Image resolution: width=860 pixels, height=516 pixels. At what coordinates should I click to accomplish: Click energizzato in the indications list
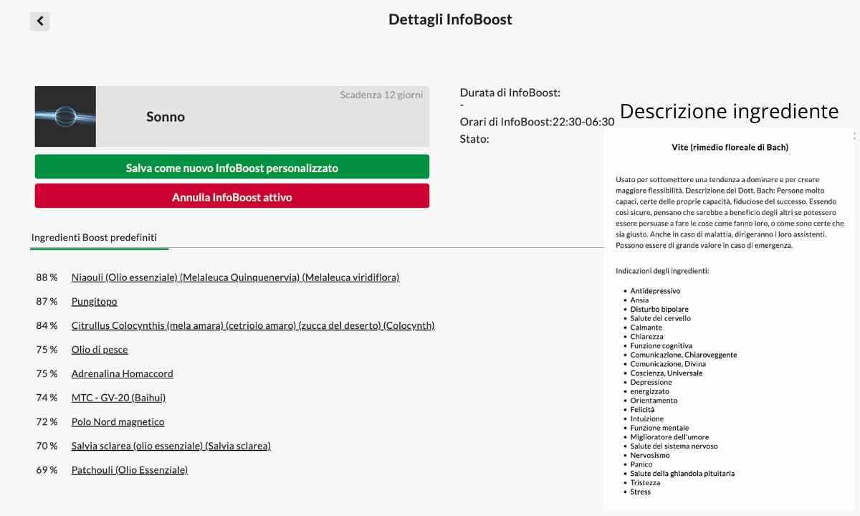pos(649,391)
